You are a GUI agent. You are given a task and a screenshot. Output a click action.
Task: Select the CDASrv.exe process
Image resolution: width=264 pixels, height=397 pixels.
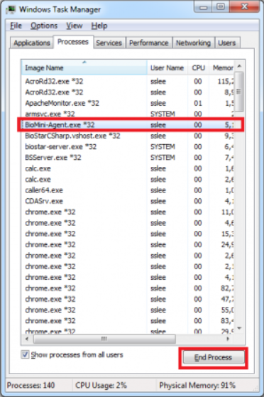tap(128, 201)
